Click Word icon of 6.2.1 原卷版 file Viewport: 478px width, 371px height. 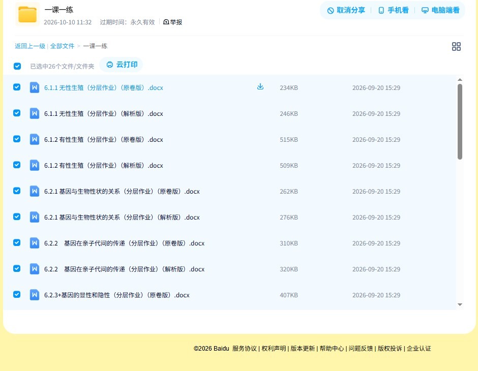(x=35, y=191)
